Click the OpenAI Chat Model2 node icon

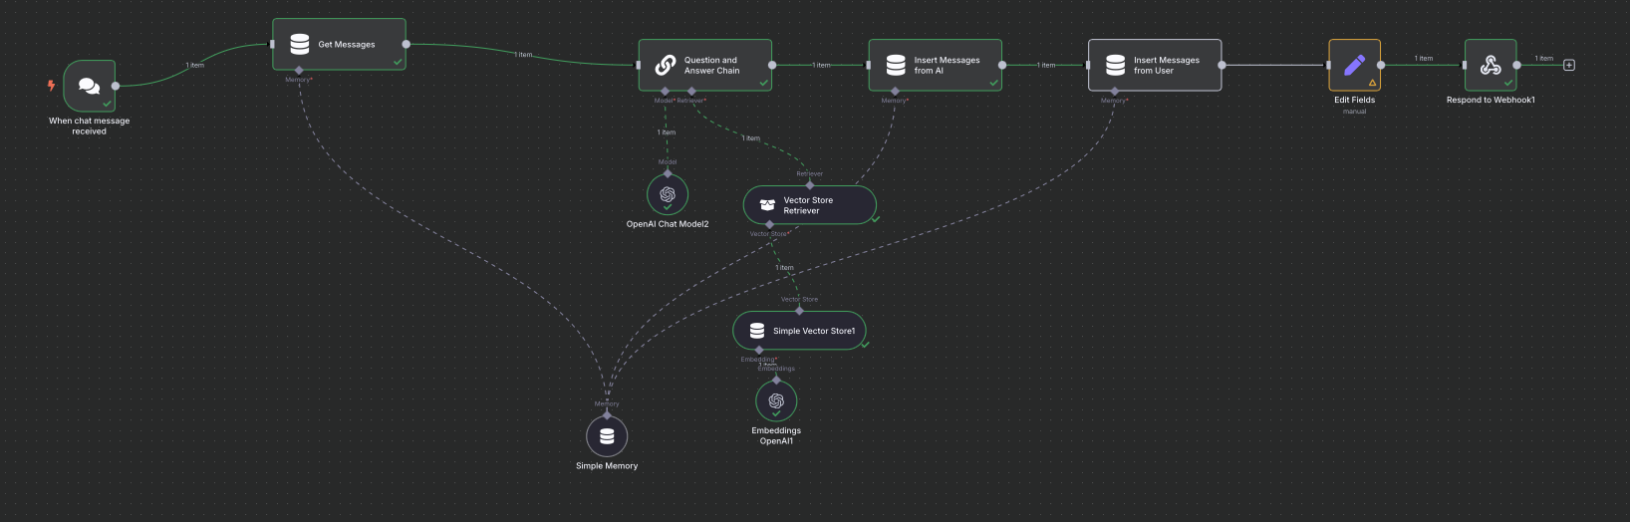coord(668,194)
